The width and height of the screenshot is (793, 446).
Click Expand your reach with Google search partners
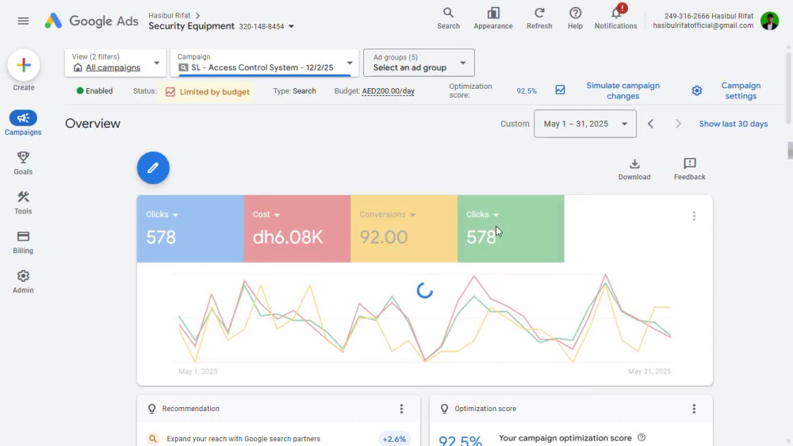coord(243,439)
